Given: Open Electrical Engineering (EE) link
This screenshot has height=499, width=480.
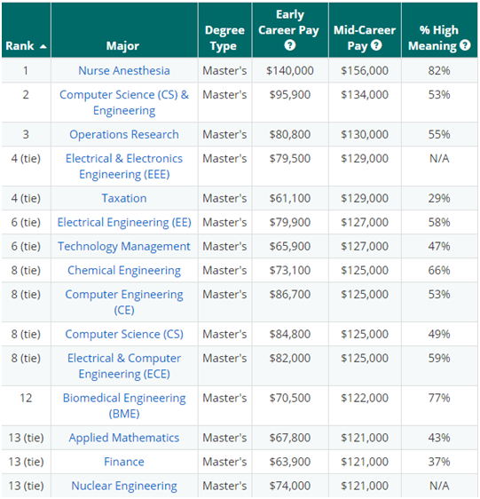Looking at the screenshot, I should pos(124,223).
